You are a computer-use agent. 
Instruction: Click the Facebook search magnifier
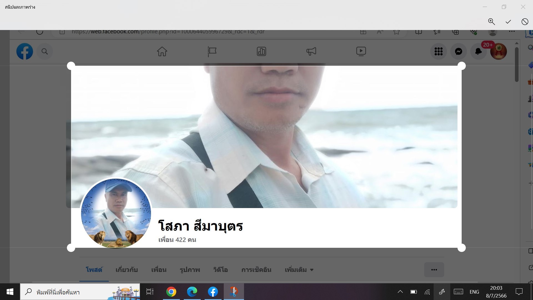(x=45, y=51)
